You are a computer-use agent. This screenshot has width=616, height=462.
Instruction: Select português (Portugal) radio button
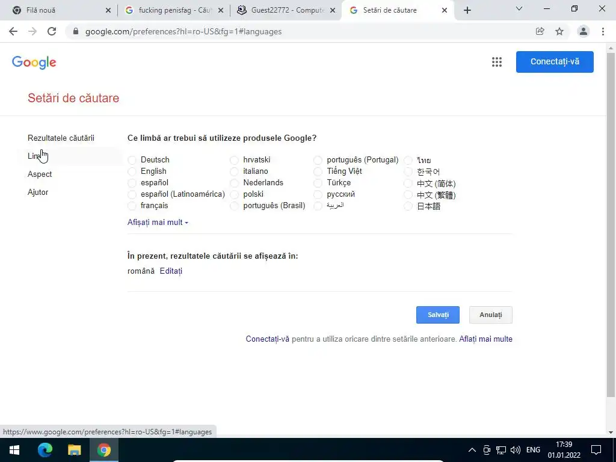(318, 160)
